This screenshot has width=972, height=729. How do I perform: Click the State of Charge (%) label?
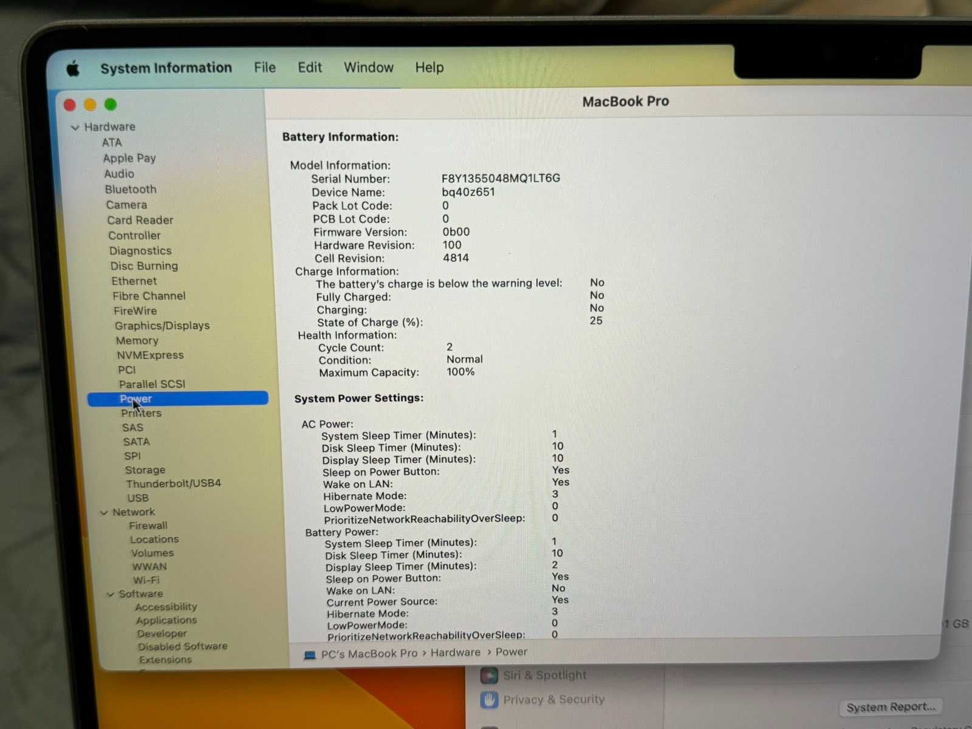pos(369,323)
